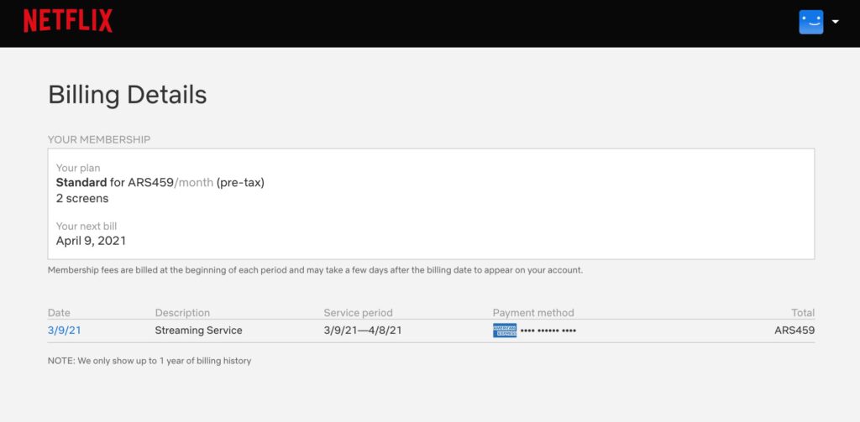Click the Netflix logo
860x422 pixels.
point(68,21)
